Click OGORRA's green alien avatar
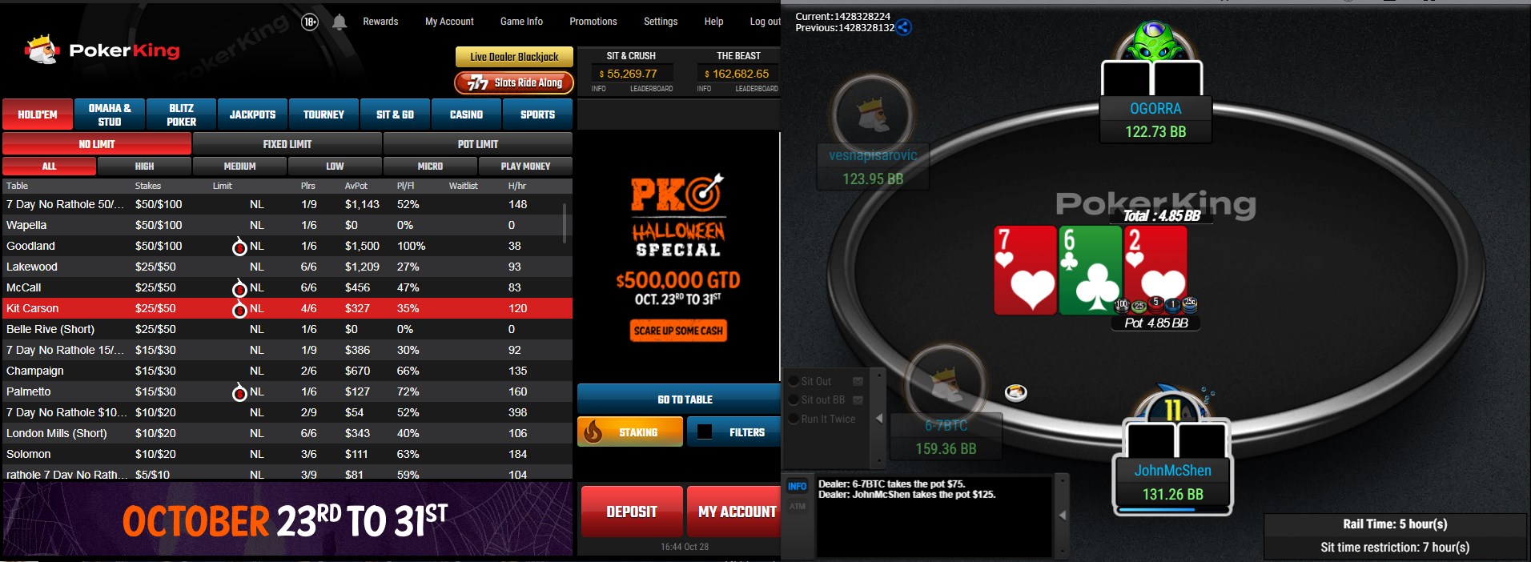This screenshot has width=1531, height=562. pos(1154,40)
